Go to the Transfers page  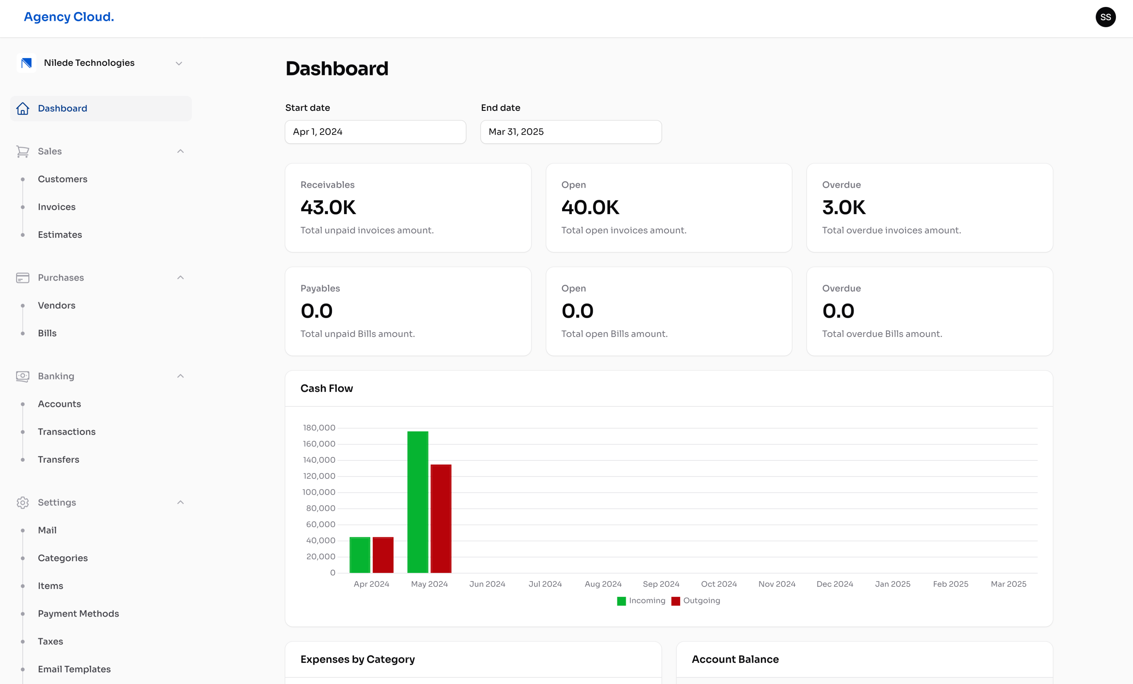59,459
